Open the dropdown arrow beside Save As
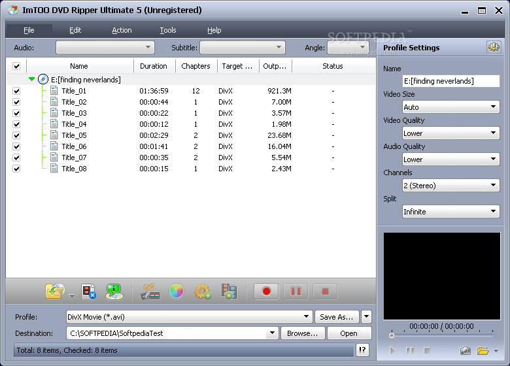 click(x=366, y=316)
